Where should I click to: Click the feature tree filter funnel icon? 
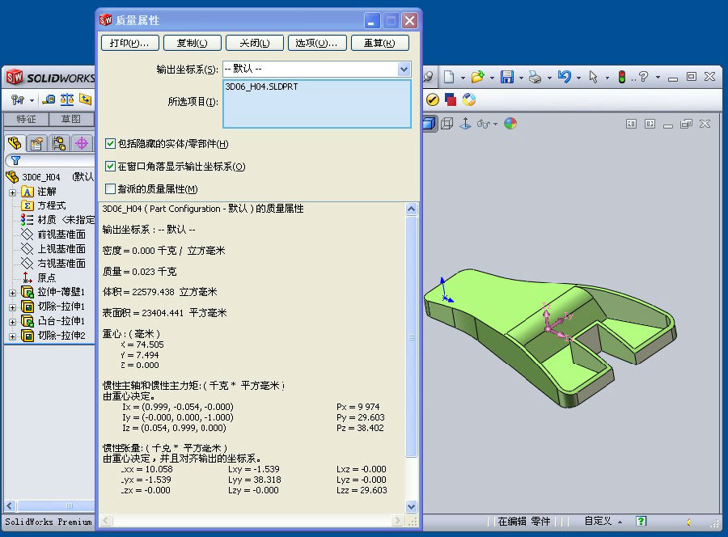click(x=15, y=161)
